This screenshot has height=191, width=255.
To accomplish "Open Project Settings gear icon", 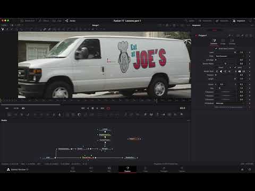I will point(250,169).
